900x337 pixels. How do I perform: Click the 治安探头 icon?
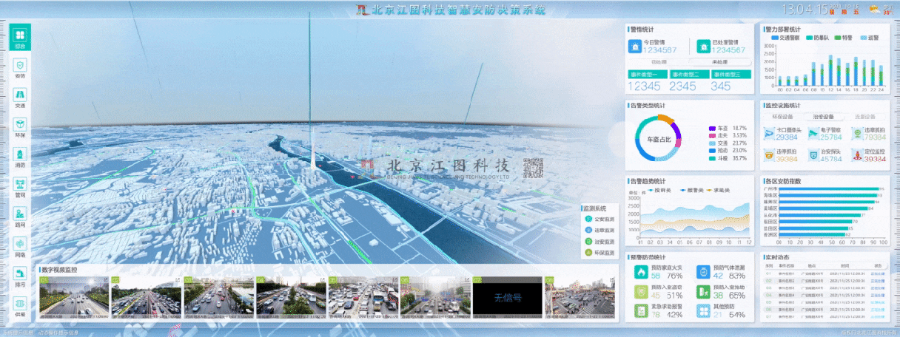click(813, 154)
